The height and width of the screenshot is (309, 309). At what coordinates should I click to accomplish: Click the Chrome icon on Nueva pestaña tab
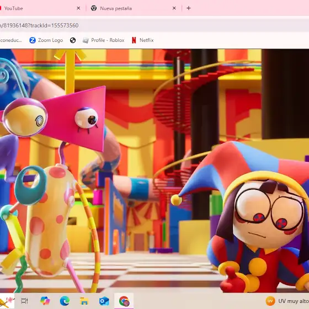coord(94,8)
